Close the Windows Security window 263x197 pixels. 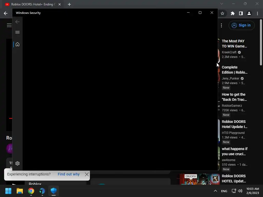pos(212,13)
